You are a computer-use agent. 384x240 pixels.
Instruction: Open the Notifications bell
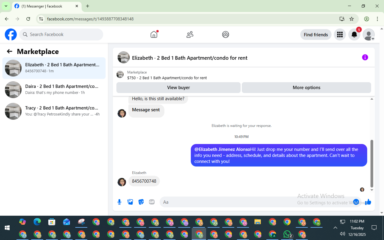[354, 34]
